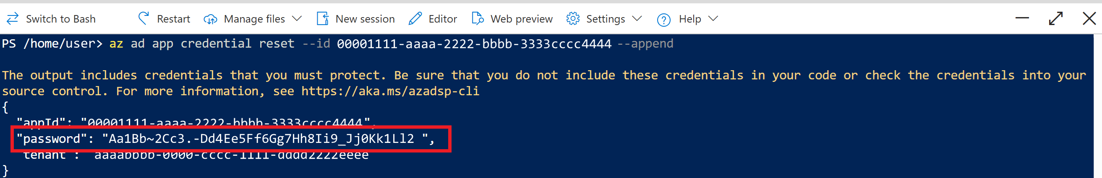Click the Web preview icon

click(x=477, y=19)
